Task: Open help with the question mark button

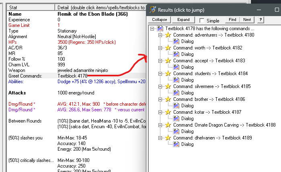Action: [x=260, y=20]
